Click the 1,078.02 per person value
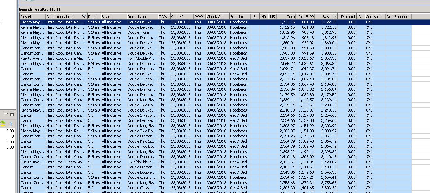The width and height of the screenshot is (430, 193). pyautogui.click(x=306, y=89)
